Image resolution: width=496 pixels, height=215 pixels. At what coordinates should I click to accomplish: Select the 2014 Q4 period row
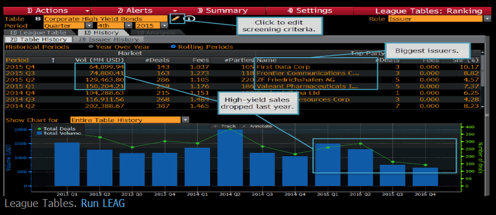243,92
